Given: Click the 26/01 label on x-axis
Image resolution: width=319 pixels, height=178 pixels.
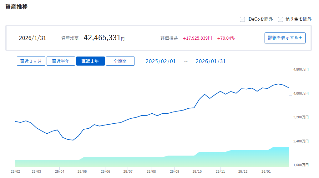Looking at the screenshot, I should tap(266, 171).
